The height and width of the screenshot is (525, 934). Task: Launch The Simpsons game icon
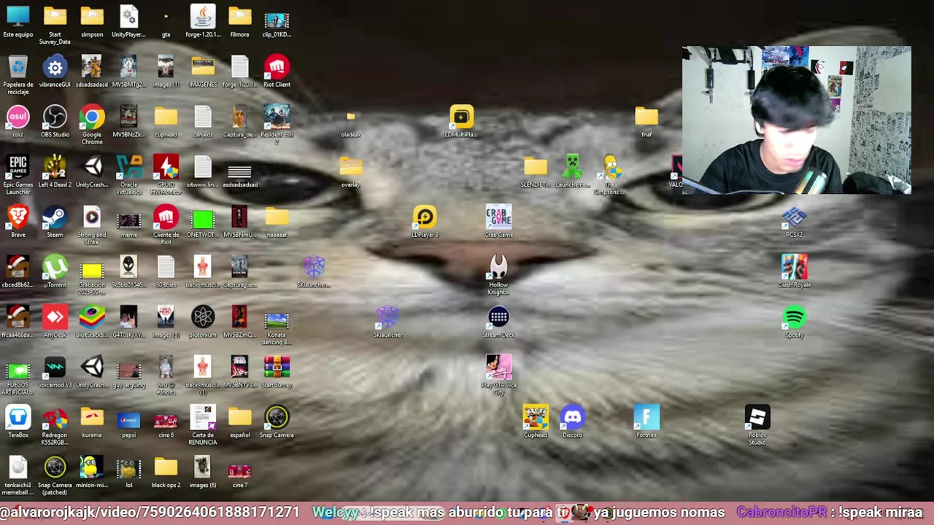coord(610,175)
